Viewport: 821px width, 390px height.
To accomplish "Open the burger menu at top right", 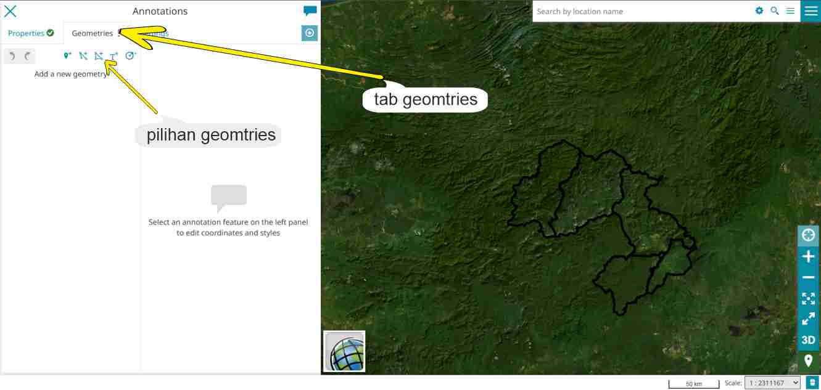I will (811, 11).
